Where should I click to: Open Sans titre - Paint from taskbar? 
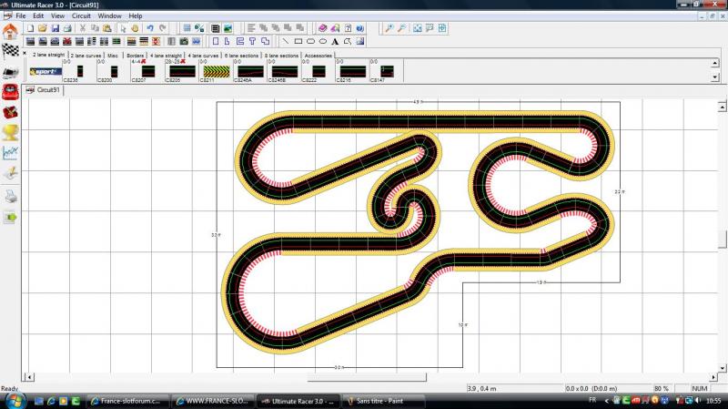[374, 400]
